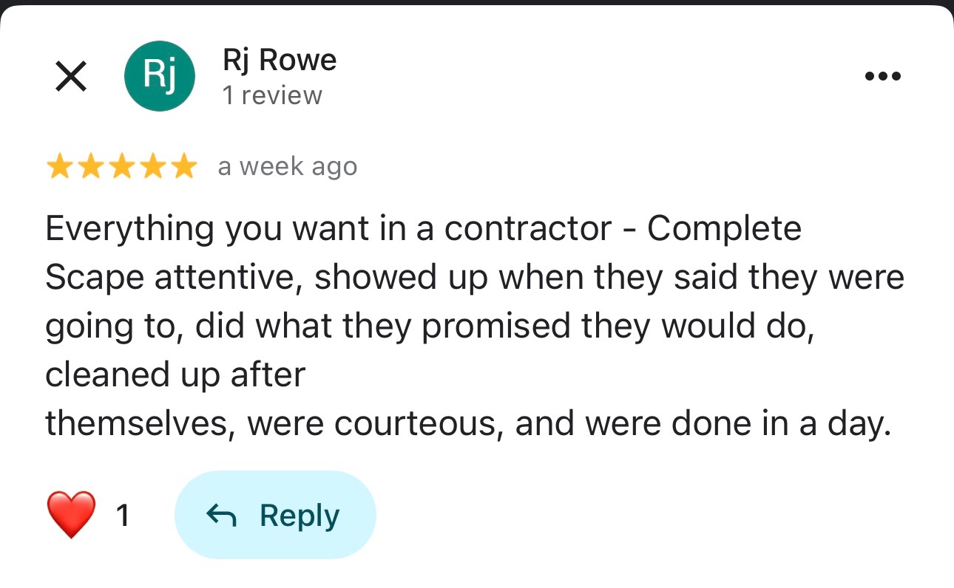Click the second star of the rating

[x=90, y=168]
